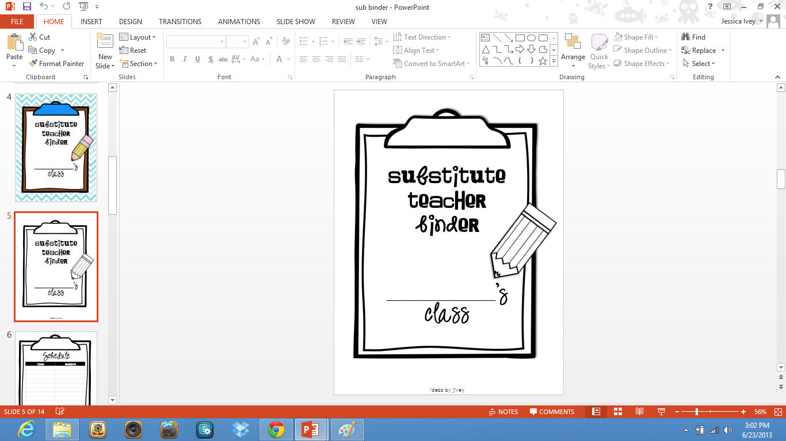Switch to the SLIDE SHOW tab

click(x=296, y=21)
